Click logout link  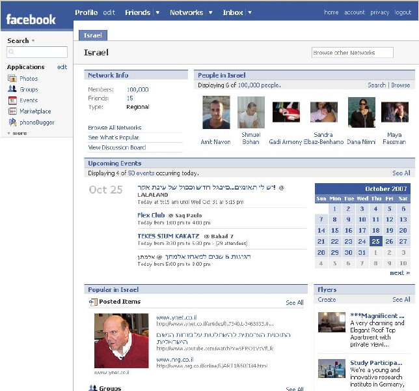coord(403,12)
